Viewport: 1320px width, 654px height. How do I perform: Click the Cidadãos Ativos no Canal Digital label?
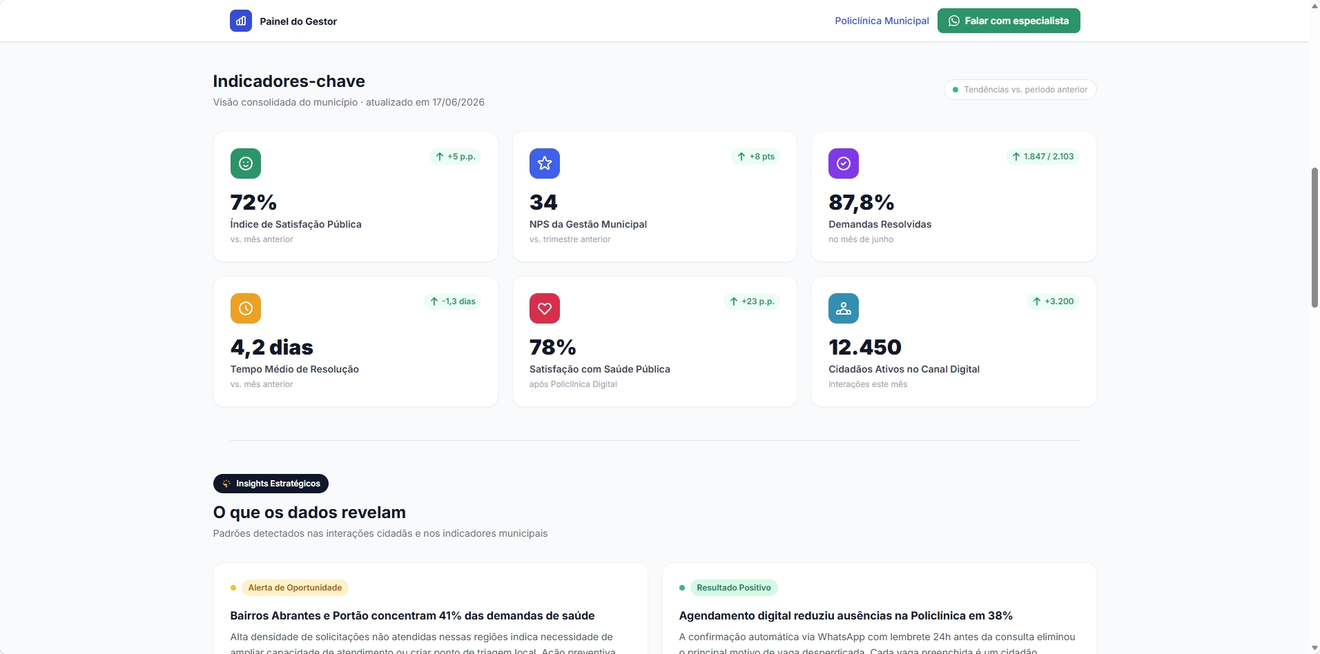pyautogui.click(x=904, y=369)
